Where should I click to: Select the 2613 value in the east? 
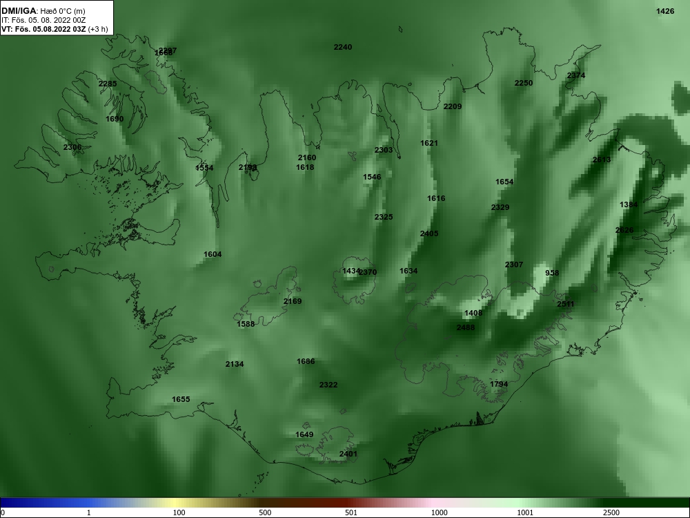tap(602, 160)
